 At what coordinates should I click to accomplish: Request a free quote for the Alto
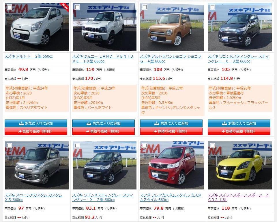pyautogui.click(x=36, y=131)
